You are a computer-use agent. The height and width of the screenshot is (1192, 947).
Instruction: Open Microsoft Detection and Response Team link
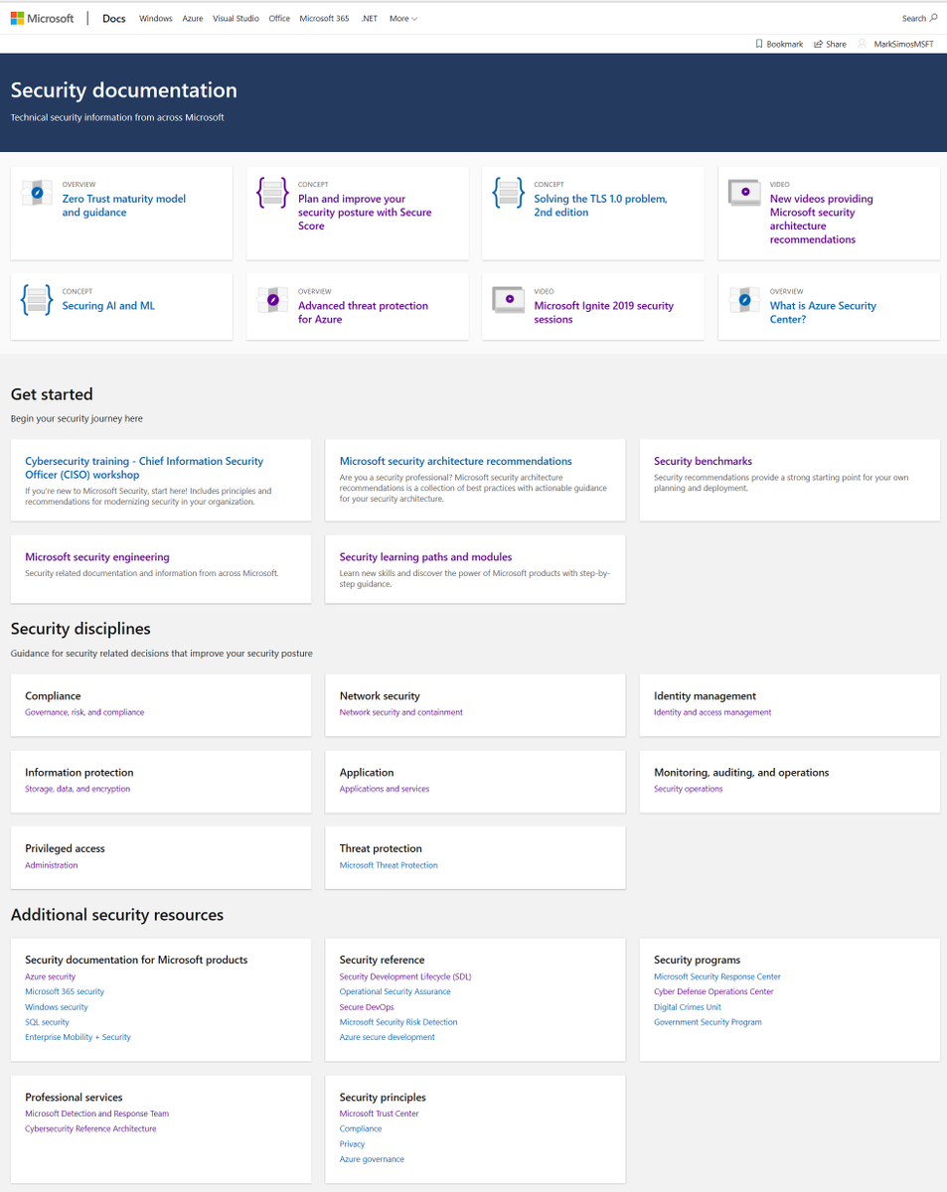tap(97, 1114)
